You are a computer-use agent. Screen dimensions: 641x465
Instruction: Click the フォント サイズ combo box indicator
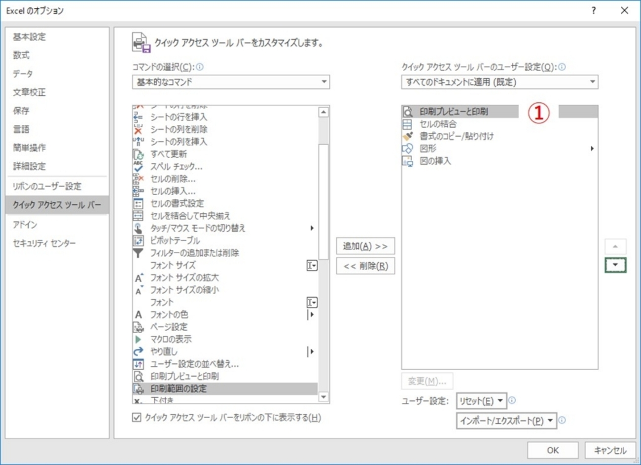312,266
